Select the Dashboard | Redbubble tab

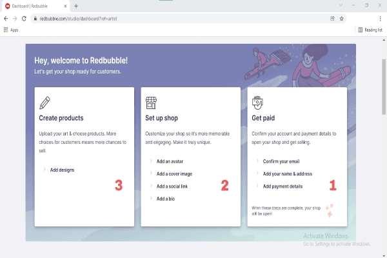pos(35,6)
